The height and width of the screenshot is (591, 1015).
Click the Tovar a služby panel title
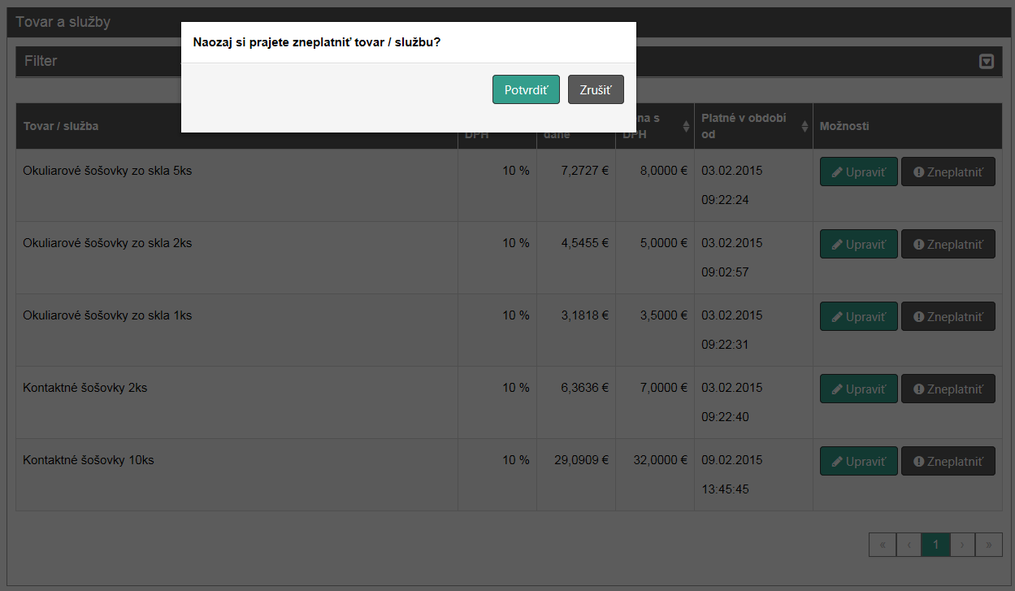63,22
